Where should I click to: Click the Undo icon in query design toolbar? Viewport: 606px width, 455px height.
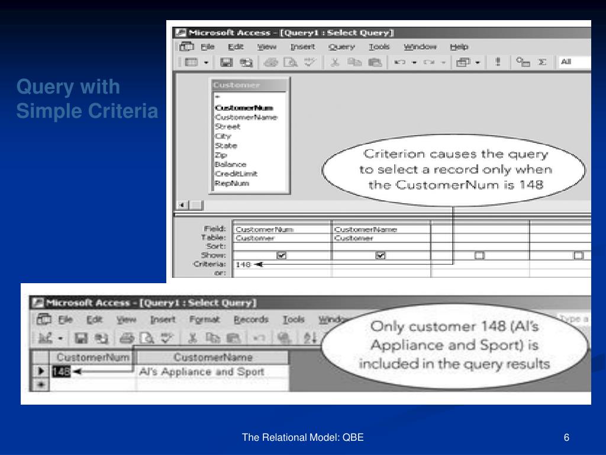click(x=399, y=62)
